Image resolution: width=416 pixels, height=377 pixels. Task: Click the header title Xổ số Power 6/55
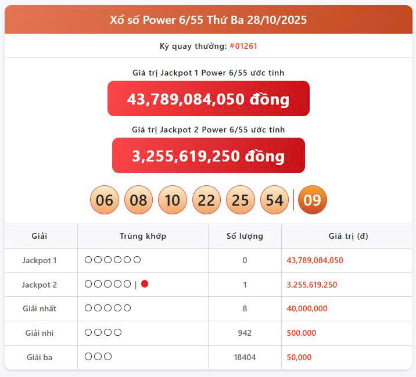[x=208, y=20]
